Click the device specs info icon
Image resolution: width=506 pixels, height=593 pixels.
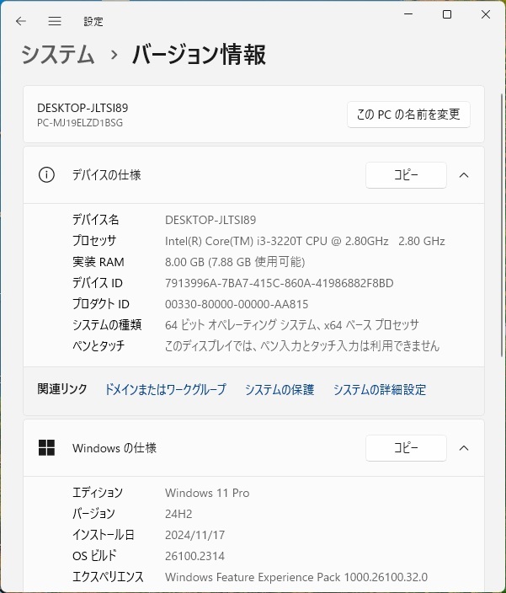[46, 175]
